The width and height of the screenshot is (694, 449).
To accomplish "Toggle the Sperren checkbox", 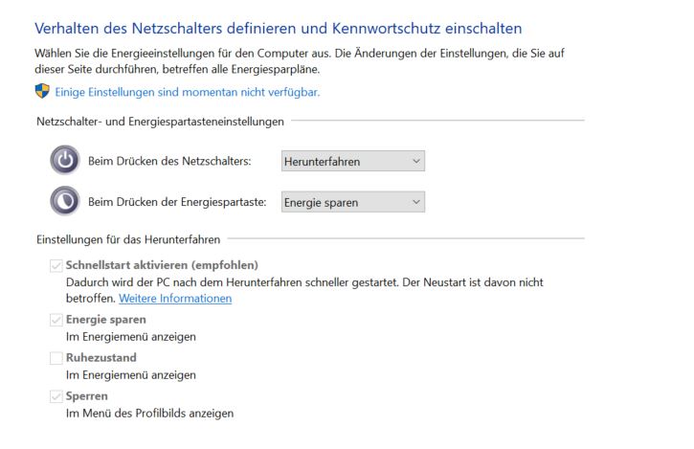I will click(56, 395).
